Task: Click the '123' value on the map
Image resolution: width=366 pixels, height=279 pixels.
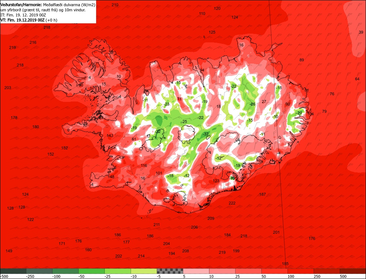Action: (x=216, y=181)
